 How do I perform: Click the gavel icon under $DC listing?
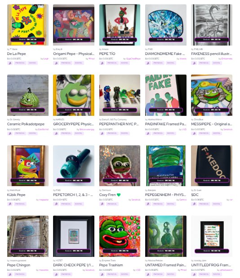click(194, 204)
